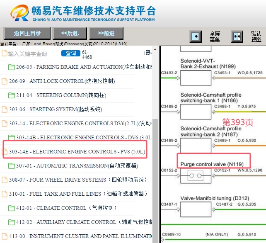266x243 pixels.
Task: Click the tree panel scroll-up arrow
Action: [x=155, y=49]
